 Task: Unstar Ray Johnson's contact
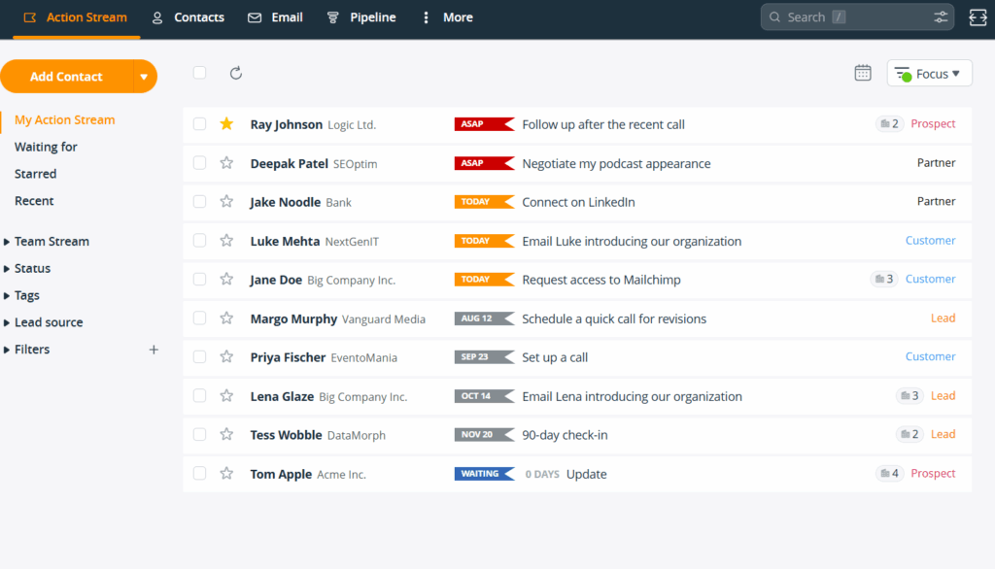pos(226,123)
